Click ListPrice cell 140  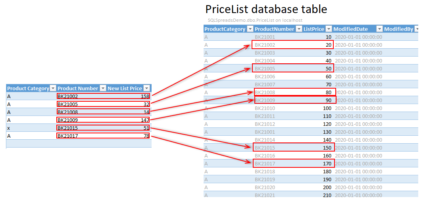point(327,140)
